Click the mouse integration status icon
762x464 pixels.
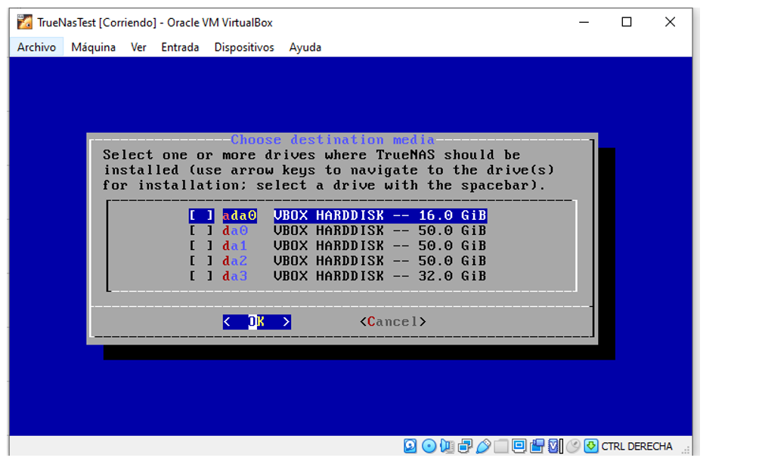tap(574, 446)
